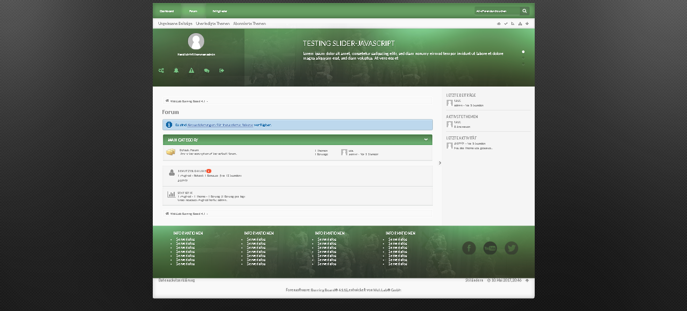
Task: Click the search magnifier button
Action: coord(525,11)
